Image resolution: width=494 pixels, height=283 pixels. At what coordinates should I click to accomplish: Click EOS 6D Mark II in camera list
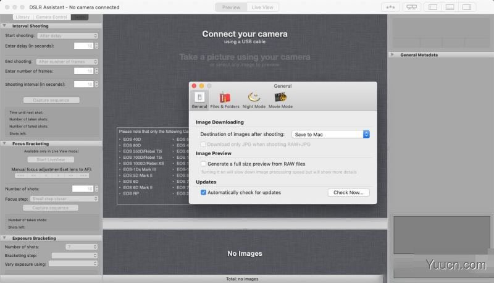138,187
